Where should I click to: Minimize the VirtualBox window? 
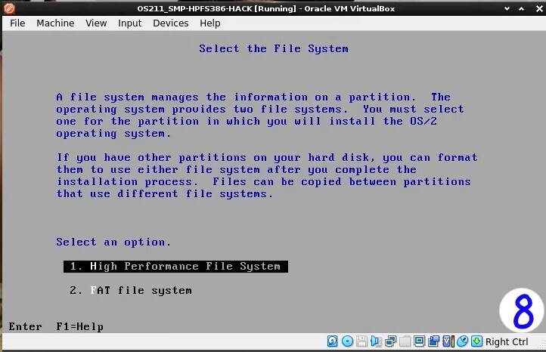click(x=507, y=9)
